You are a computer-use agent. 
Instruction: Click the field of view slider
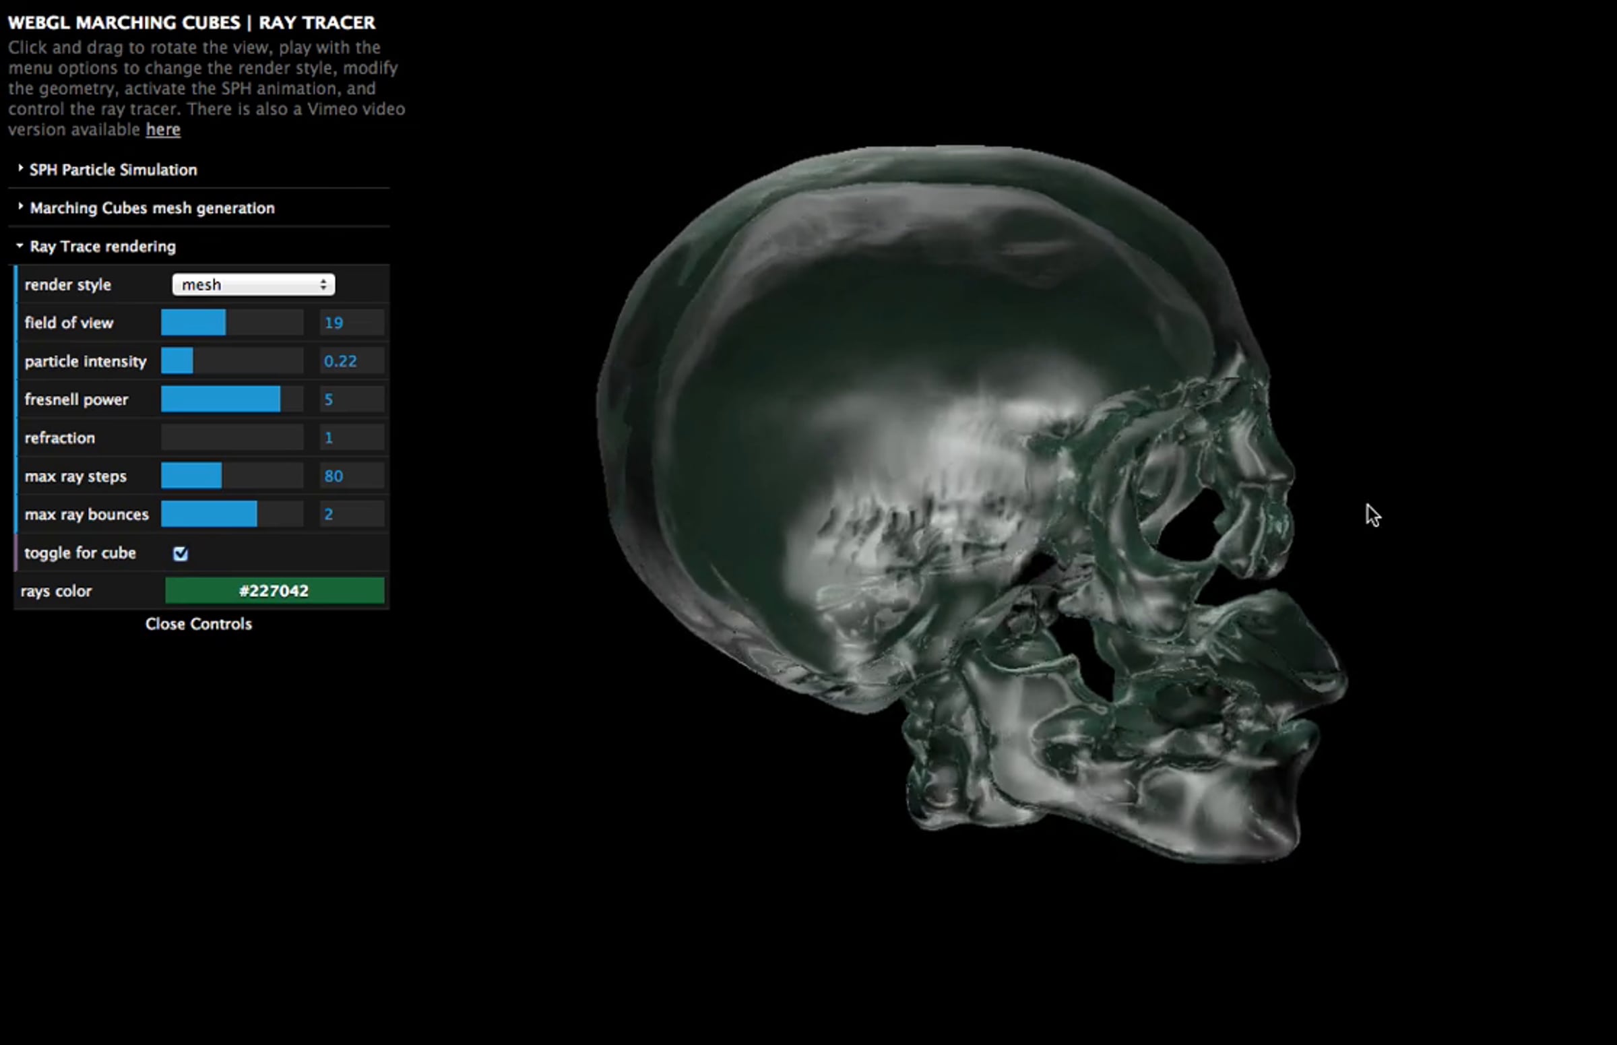[232, 322]
